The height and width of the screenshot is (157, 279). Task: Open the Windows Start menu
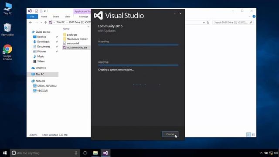coord(5,153)
